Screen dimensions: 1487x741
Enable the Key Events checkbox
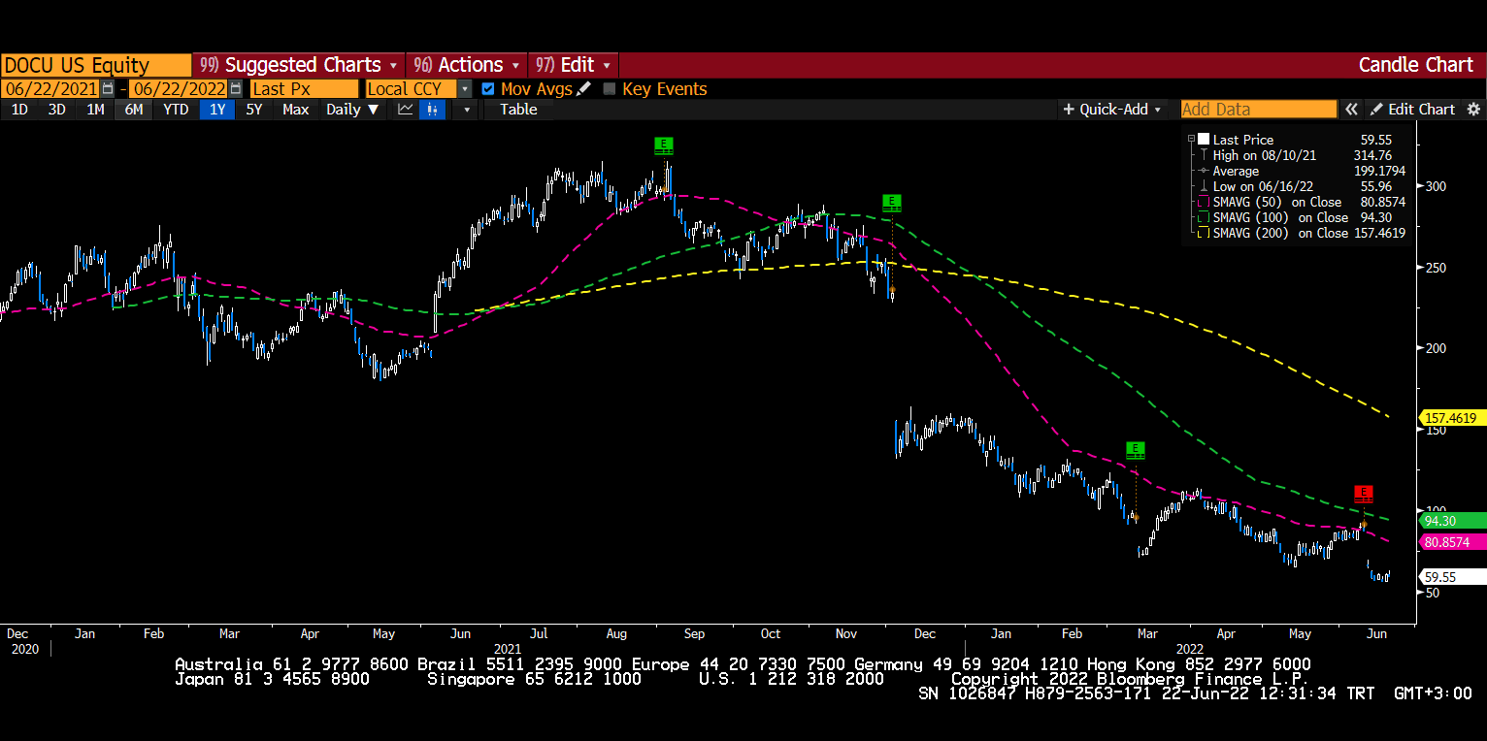(610, 88)
